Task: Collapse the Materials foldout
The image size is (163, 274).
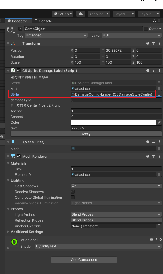Action: click(8, 163)
